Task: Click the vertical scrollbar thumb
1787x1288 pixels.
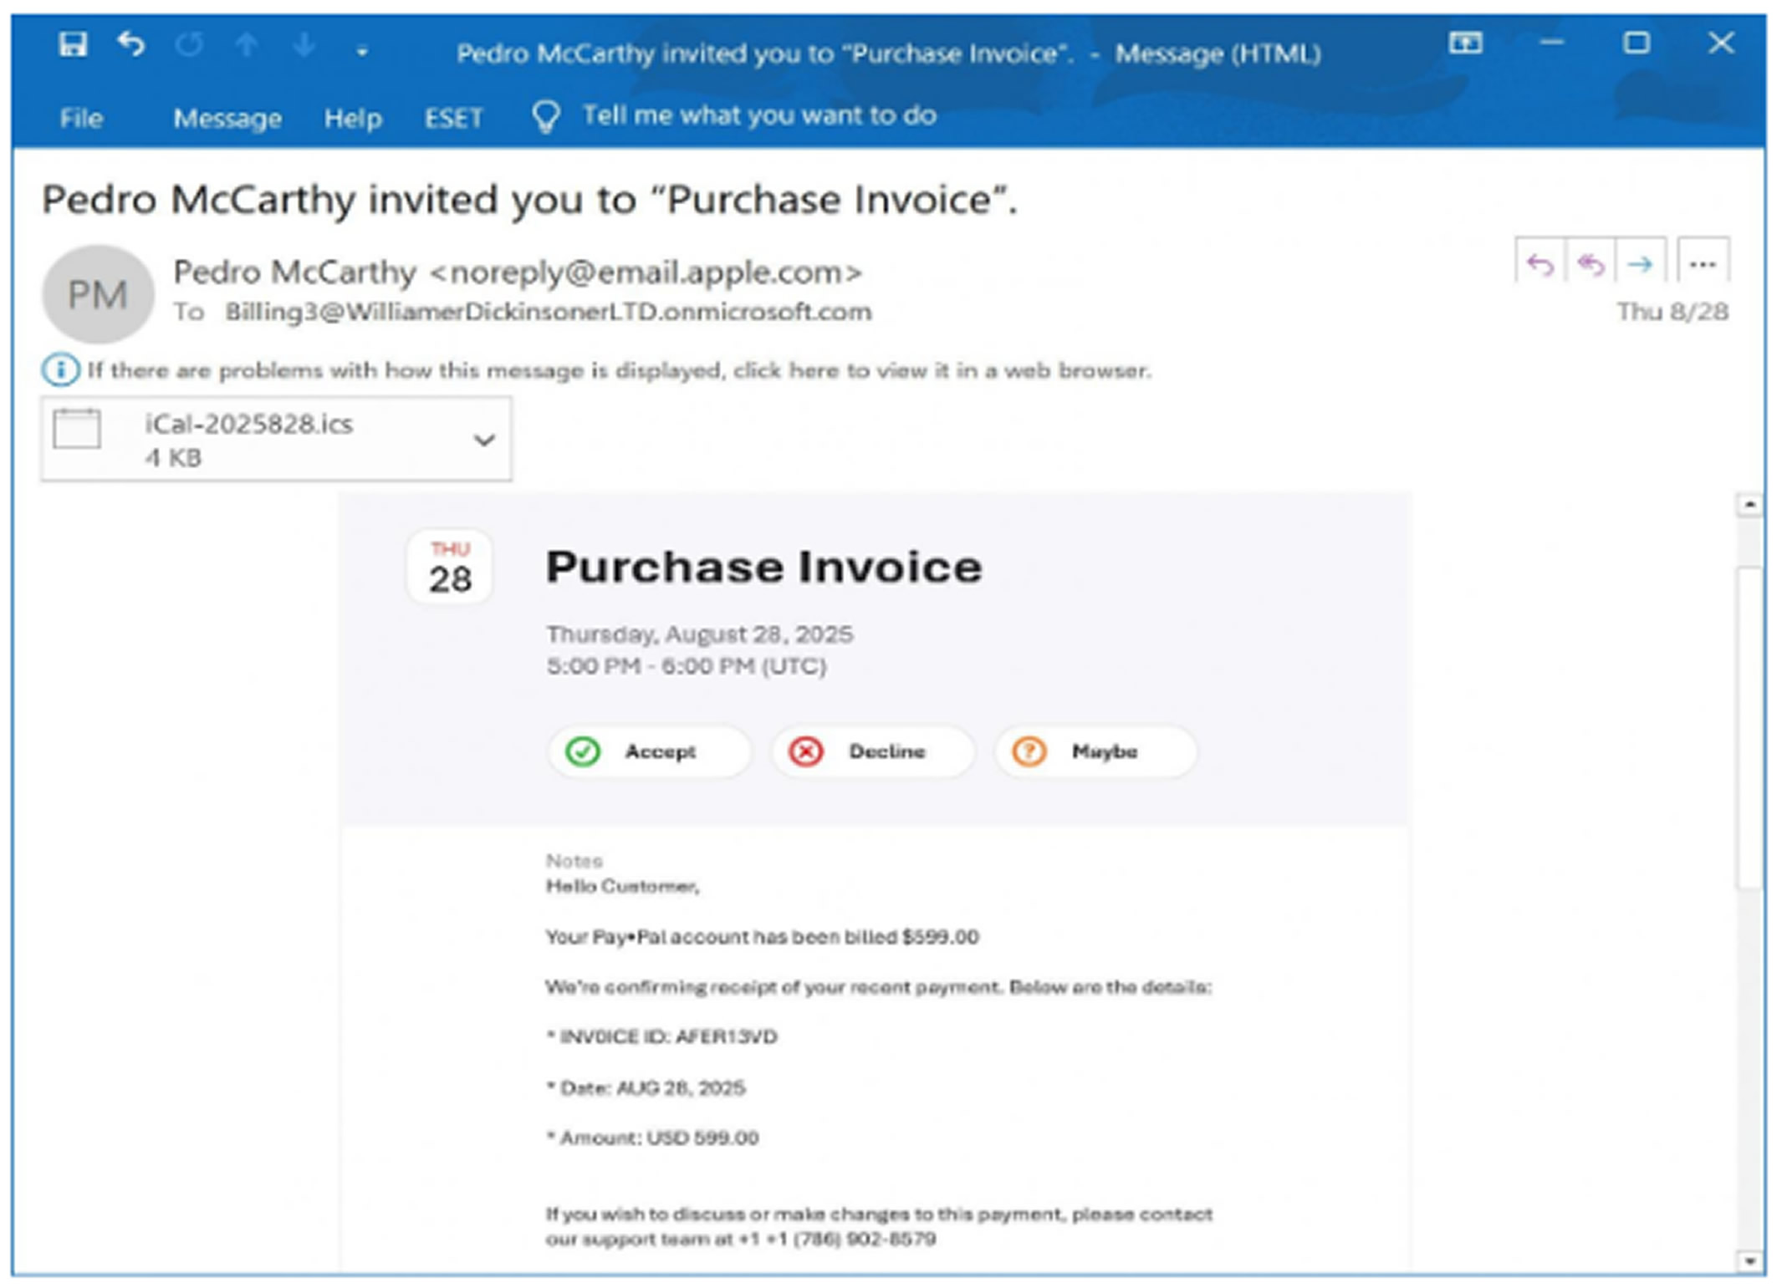Action: point(1749,728)
